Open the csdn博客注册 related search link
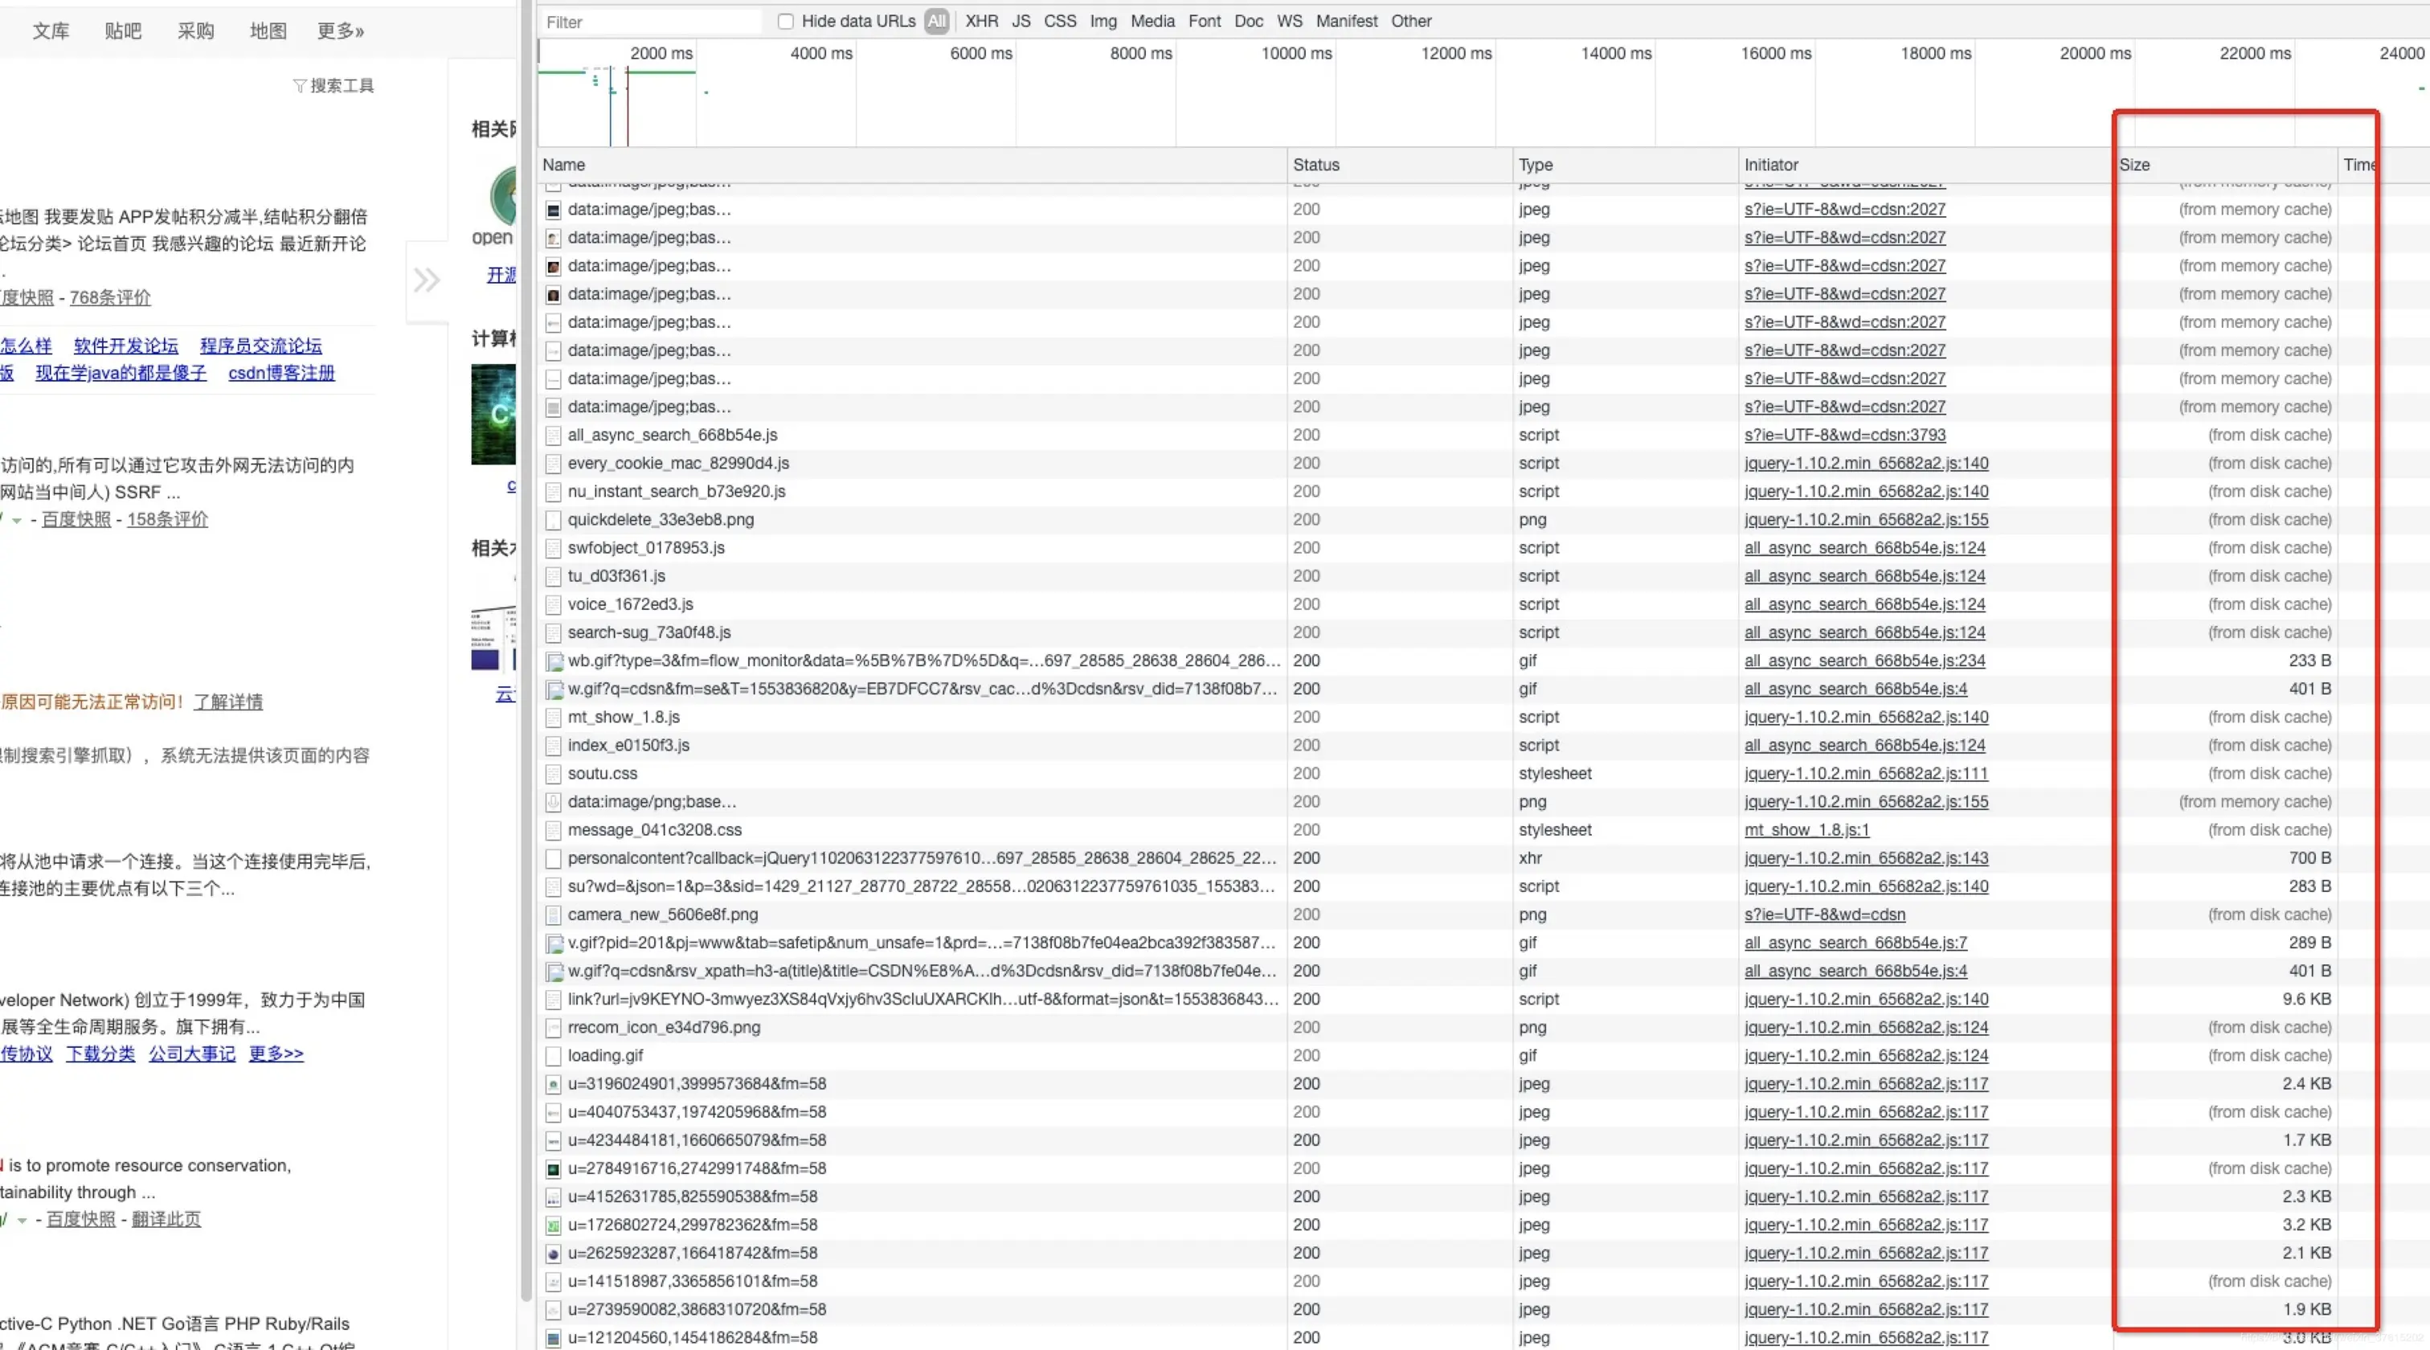Screen dimensions: 2430x1350 point(281,373)
